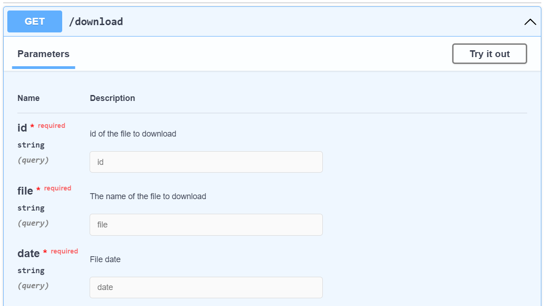The height and width of the screenshot is (306, 545).
Task: Select the Parameters tab
Action: tap(43, 54)
